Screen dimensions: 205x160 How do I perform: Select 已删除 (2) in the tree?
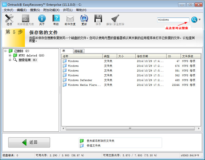pyautogui.click(x=22, y=51)
